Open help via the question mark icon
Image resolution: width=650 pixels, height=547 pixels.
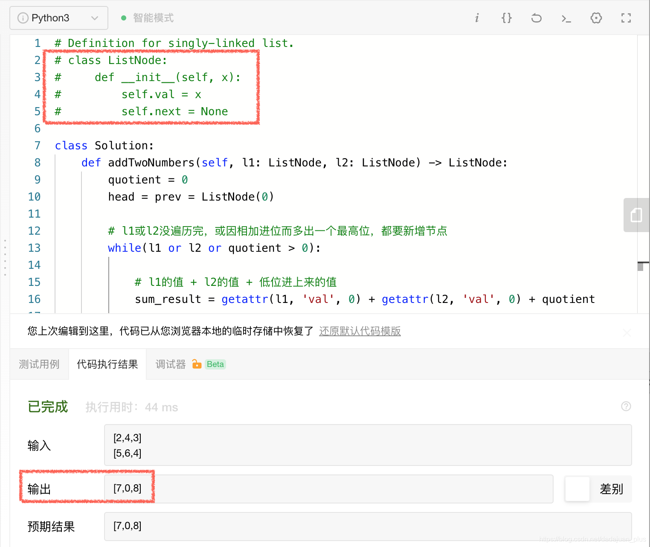point(626,407)
